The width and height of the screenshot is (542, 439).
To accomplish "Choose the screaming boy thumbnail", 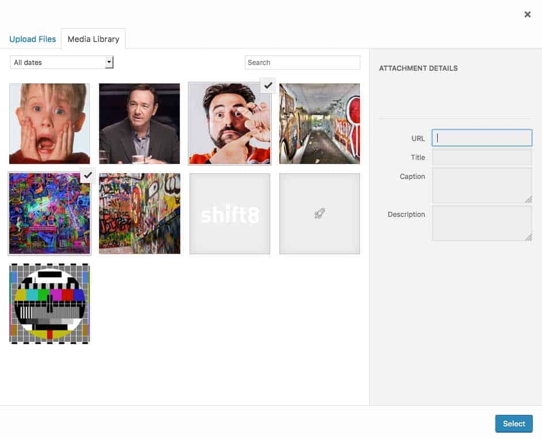I will 50,124.
